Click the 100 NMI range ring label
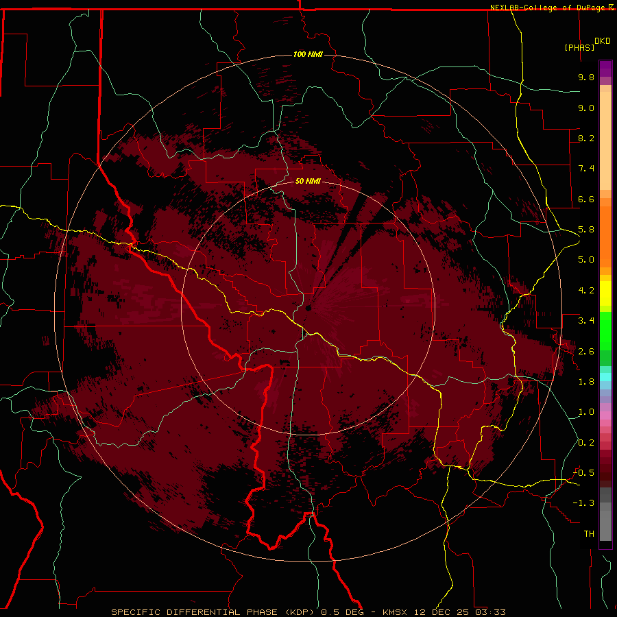 tap(308, 54)
